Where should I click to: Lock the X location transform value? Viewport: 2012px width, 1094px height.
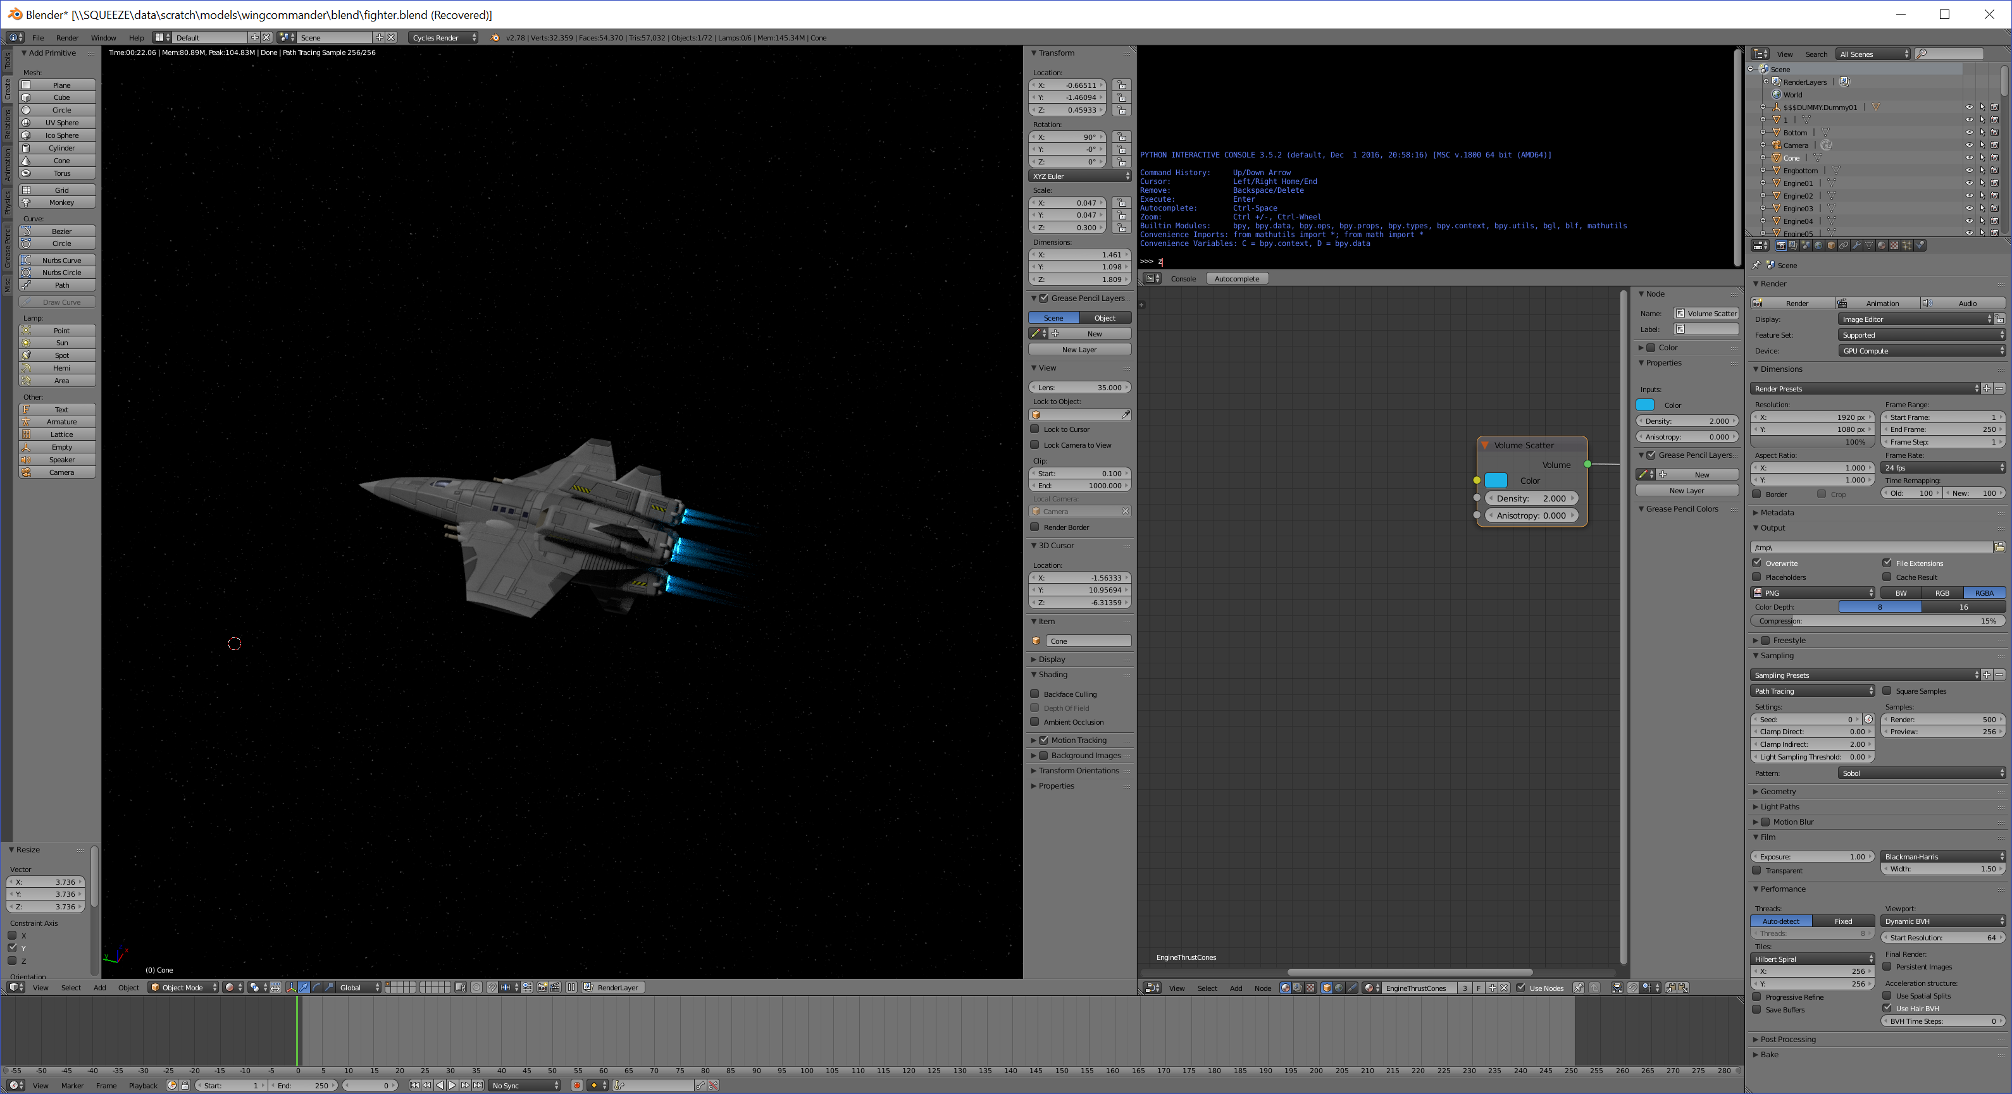tap(1122, 85)
